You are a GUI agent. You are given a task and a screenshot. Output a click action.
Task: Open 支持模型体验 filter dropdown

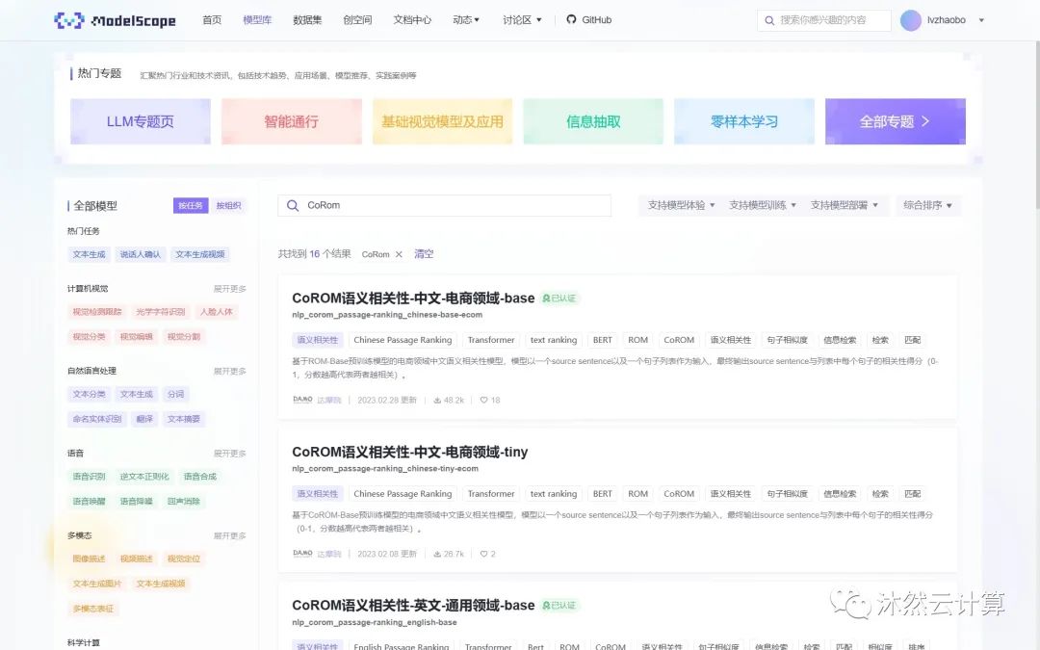tap(681, 206)
